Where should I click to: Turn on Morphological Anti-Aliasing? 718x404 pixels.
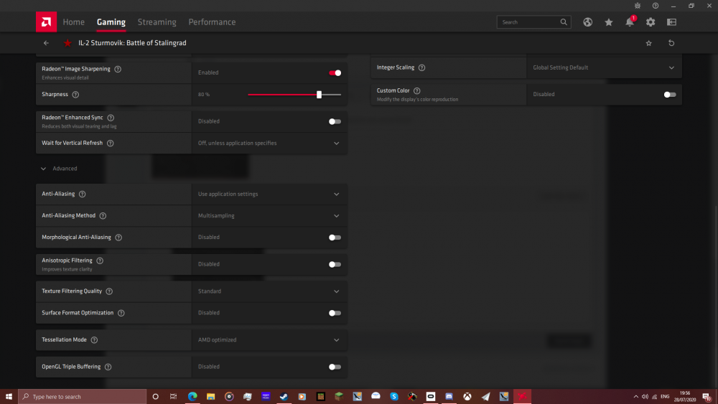[335, 238]
